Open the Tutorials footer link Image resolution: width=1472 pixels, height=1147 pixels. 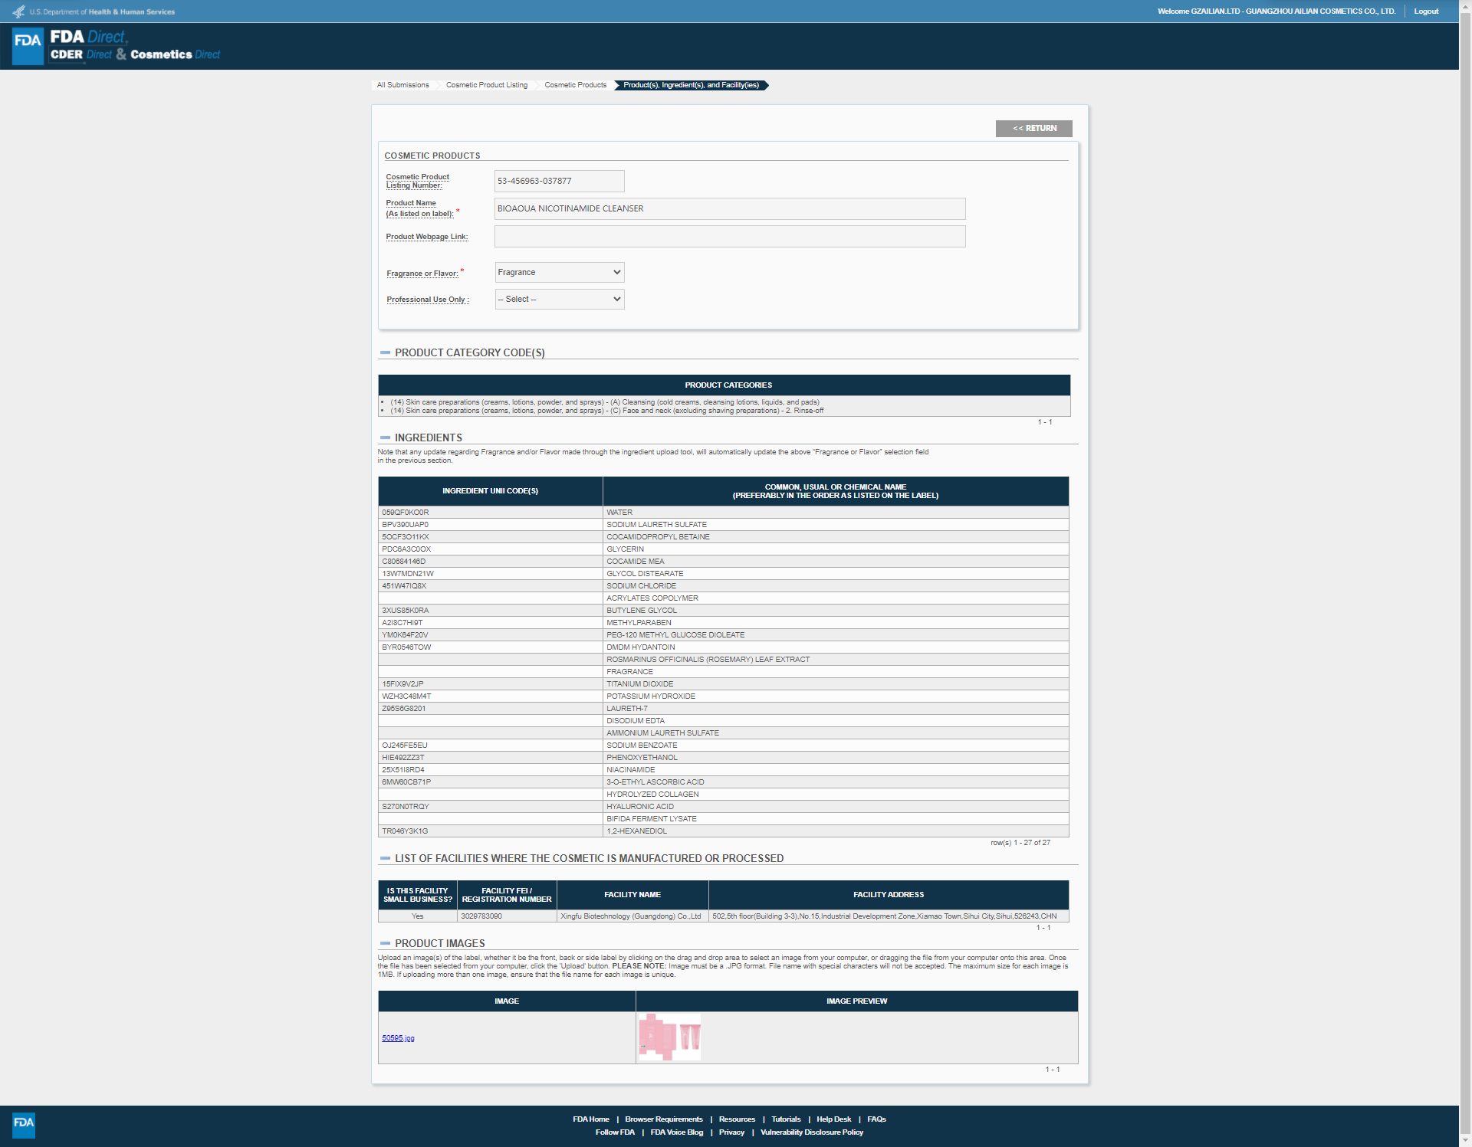(x=786, y=1119)
